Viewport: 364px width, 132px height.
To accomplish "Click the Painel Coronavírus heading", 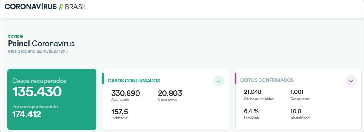I will click(x=41, y=44).
